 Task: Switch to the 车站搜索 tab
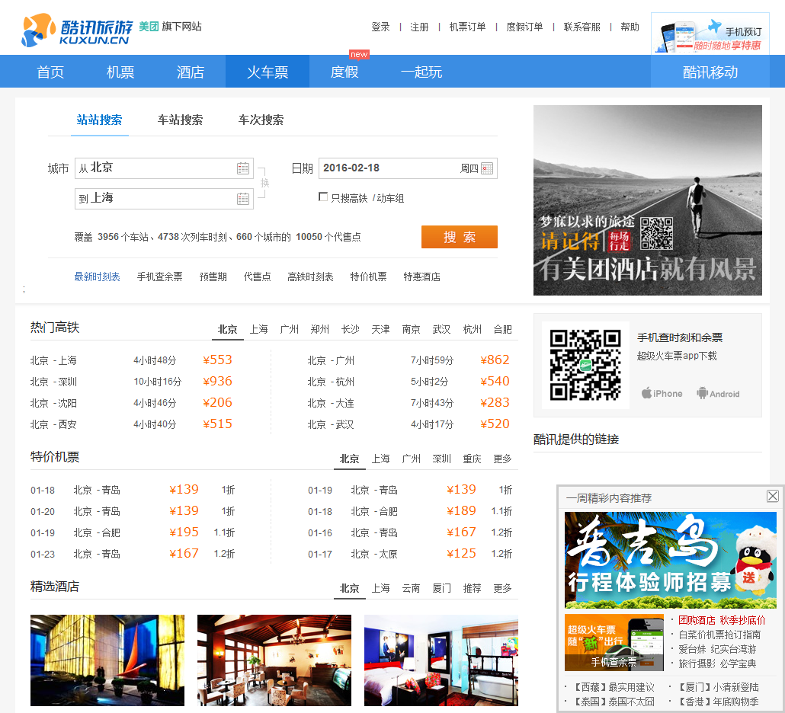(180, 120)
